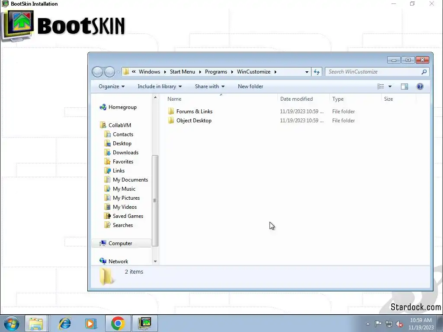Click the navigation pane scrollbar thumb

coord(155,201)
